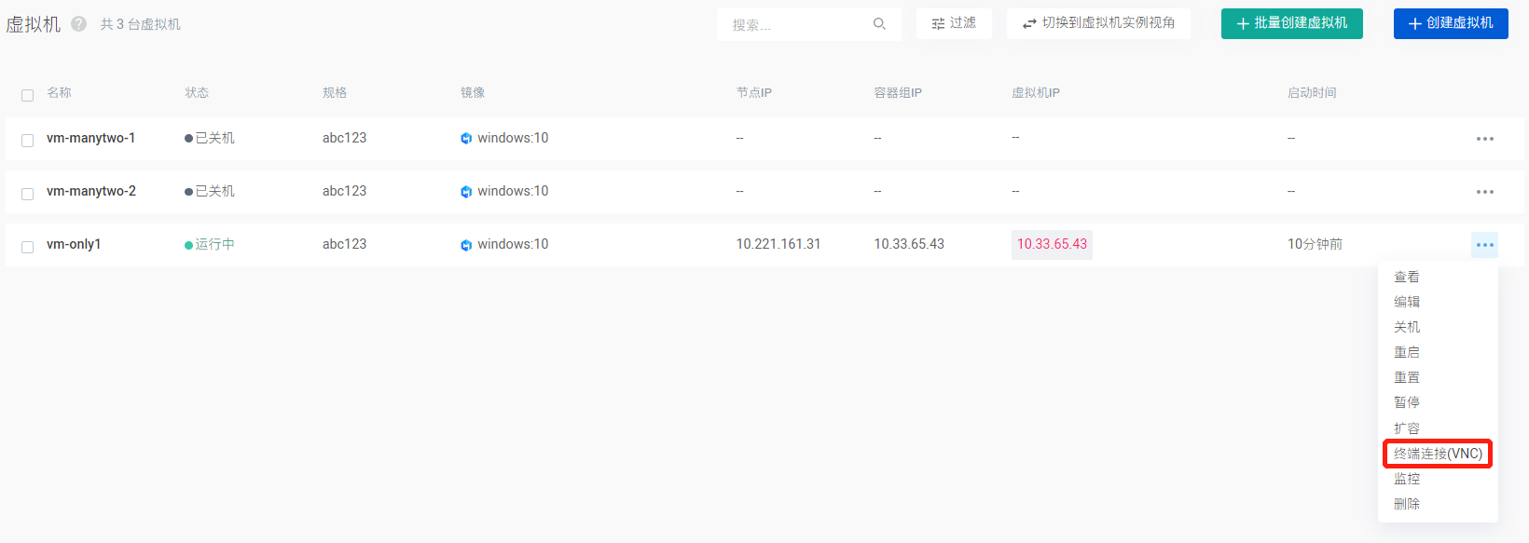Select 关机 in the actions menu

tap(1407, 327)
